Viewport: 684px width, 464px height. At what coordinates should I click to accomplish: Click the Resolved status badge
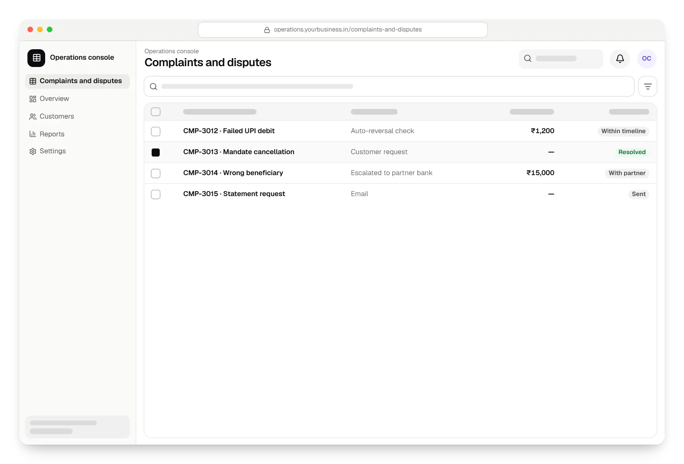(632, 152)
